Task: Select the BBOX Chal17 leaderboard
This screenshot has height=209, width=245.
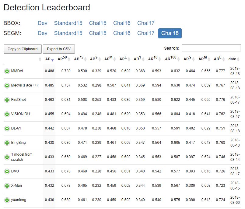Action: [146, 23]
